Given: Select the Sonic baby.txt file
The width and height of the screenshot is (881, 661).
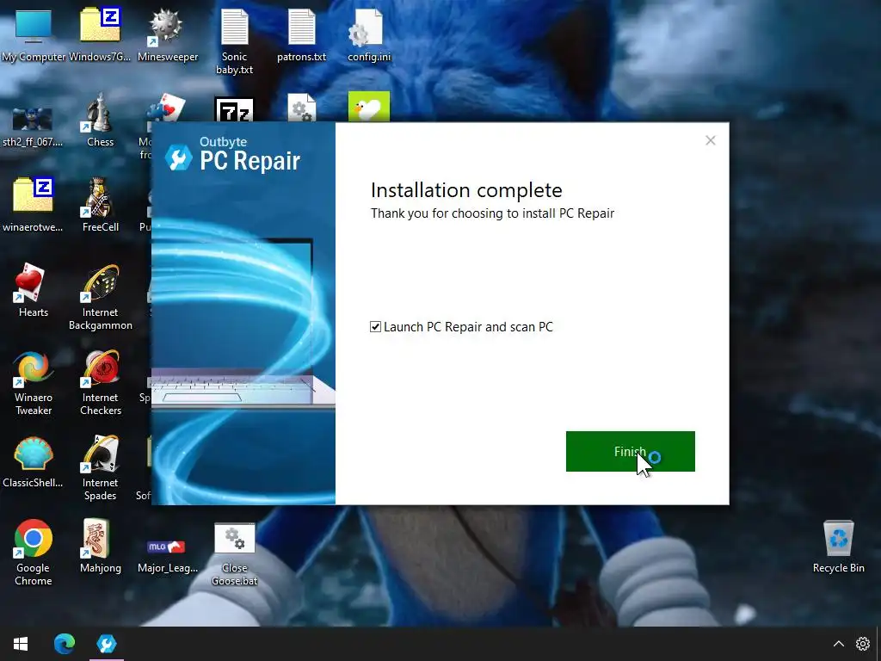Looking at the screenshot, I should pos(234,41).
